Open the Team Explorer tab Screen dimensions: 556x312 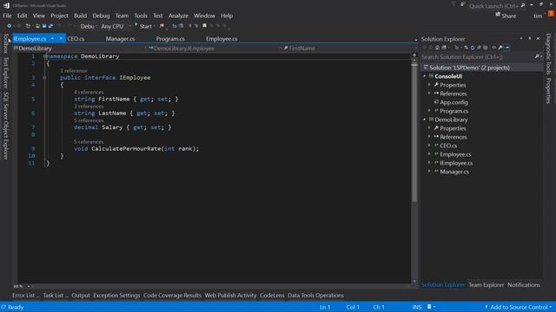tap(486, 285)
